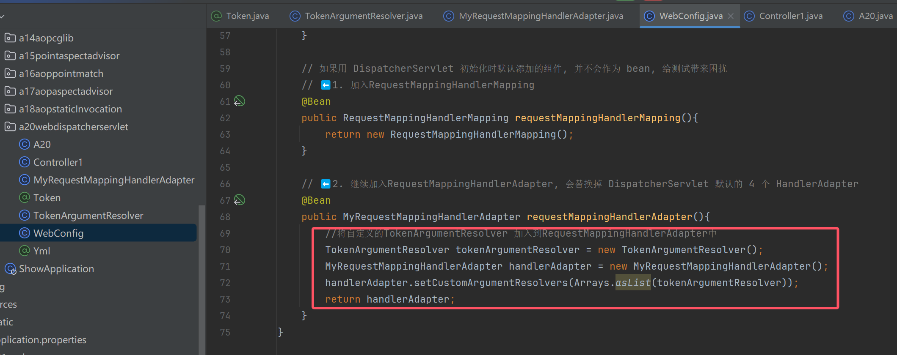Click 'return new RequestMappingHandlerMapping();' on line 63
This screenshot has height=355, width=897.
(449, 134)
